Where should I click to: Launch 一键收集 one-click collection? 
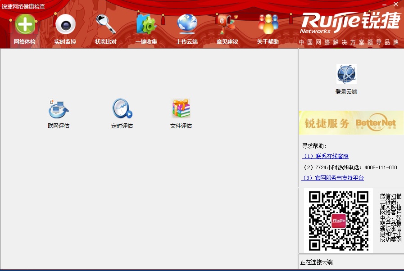[146, 26]
